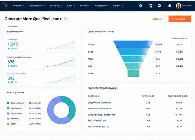Click the Lead Conversion Funnel title
195x140 pixels.
point(101,31)
